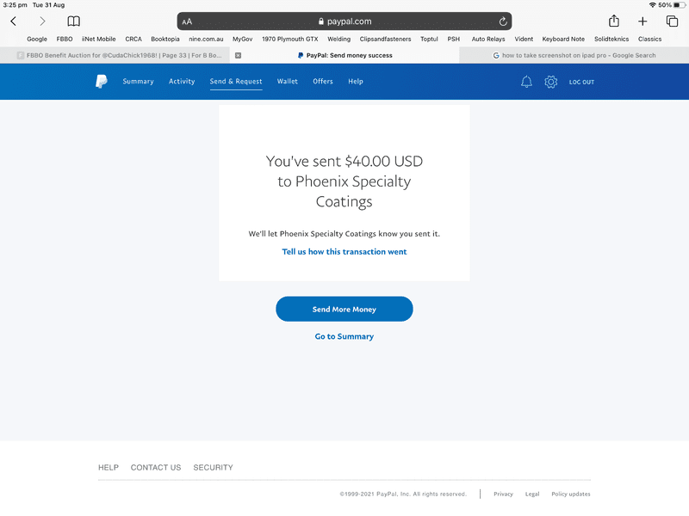Open the AA reader view menu

point(188,21)
